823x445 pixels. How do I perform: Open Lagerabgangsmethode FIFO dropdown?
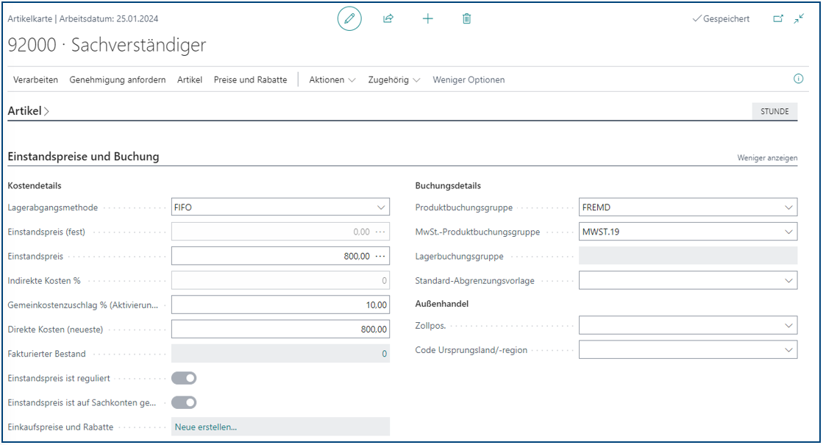pos(381,207)
